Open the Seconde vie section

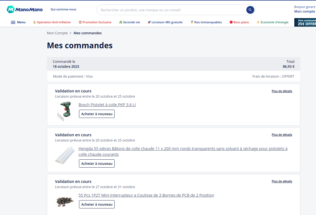pyautogui.click(x=129, y=22)
